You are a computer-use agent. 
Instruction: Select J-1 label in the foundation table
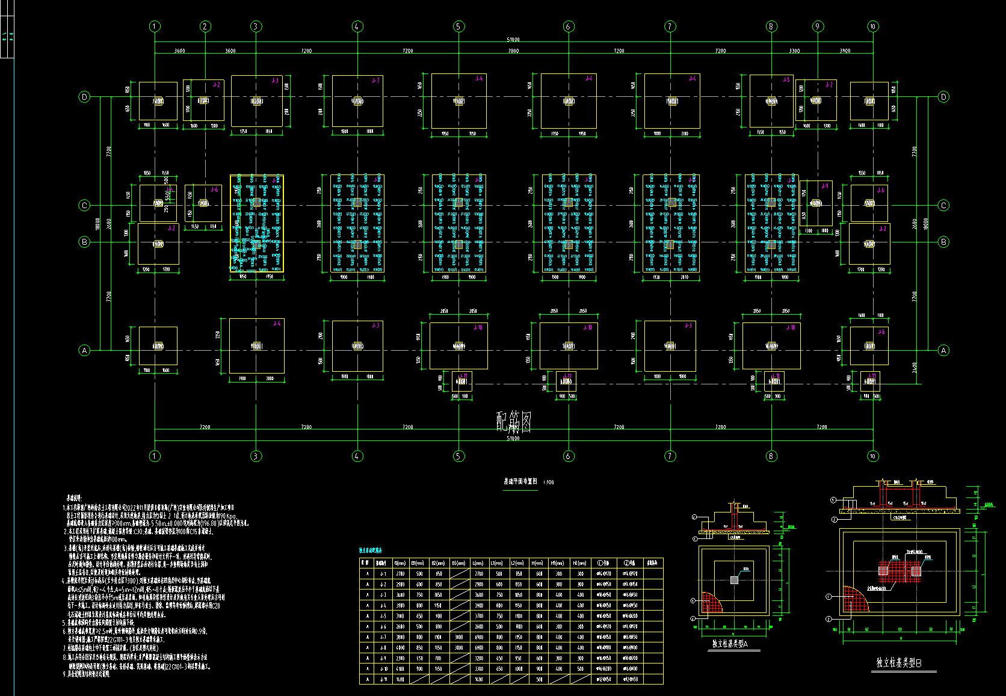[383, 574]
